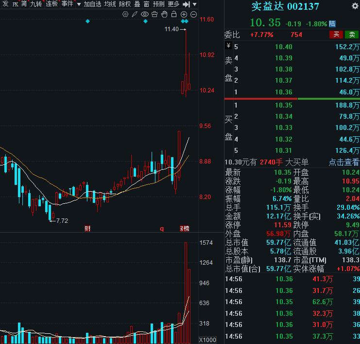The height and width of the screenshot is (344, 360).
Task: Select sell level 5 price 10.40
Action: (x=284, y=47)
